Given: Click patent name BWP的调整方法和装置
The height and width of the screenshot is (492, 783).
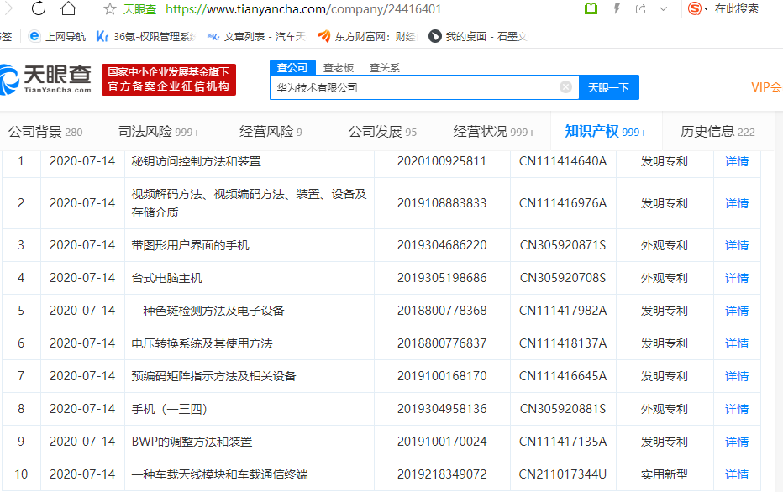Looking at the screenshot, I should [x=192, y=442].
